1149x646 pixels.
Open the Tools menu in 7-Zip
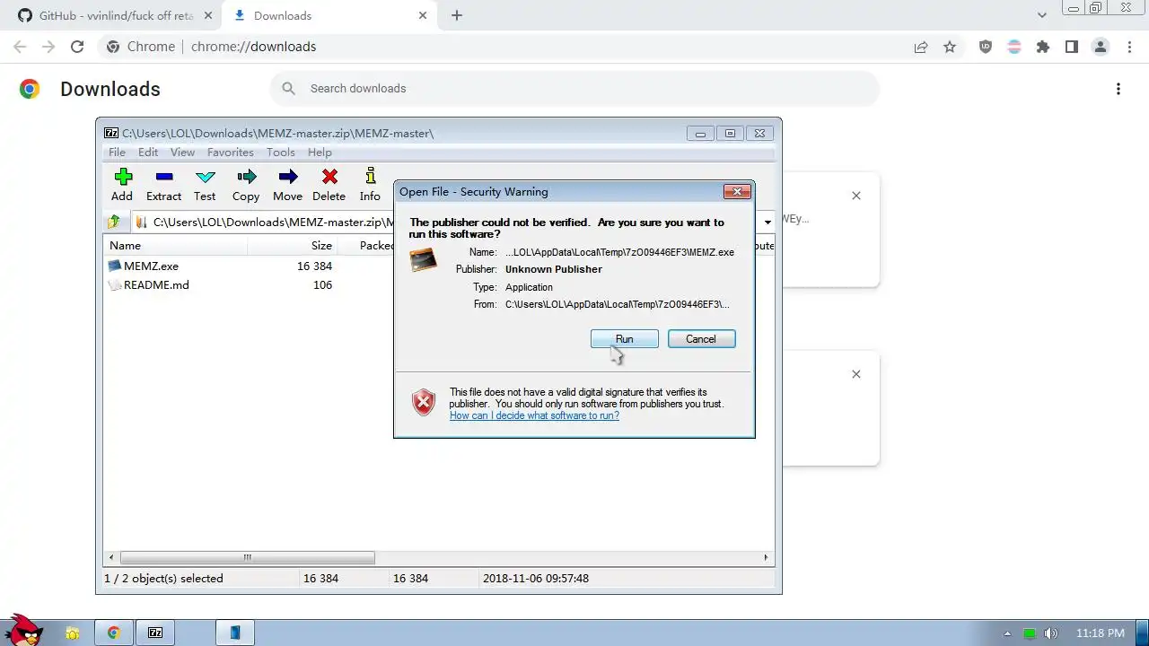[x=281, y=153]
